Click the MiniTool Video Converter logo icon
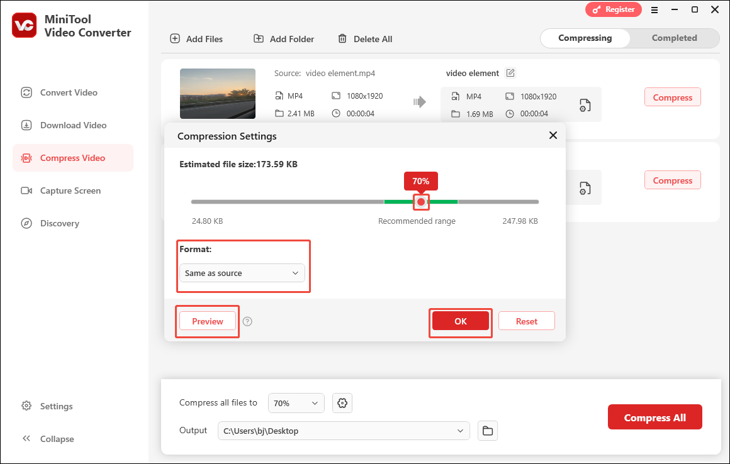730x464 pixels. (x=24, y=25)
